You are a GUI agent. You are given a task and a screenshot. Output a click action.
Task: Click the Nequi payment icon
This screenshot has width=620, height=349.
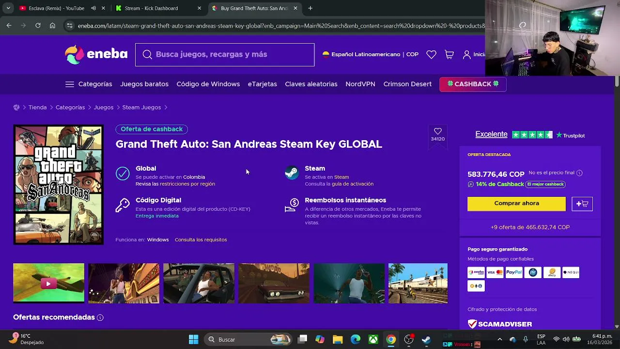[571, 272]
